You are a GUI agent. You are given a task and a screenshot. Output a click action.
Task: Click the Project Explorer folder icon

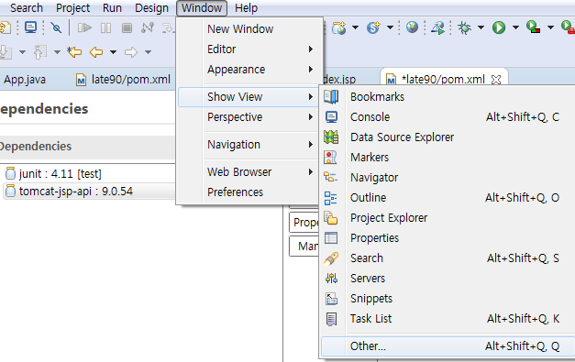tap(331, 217)
